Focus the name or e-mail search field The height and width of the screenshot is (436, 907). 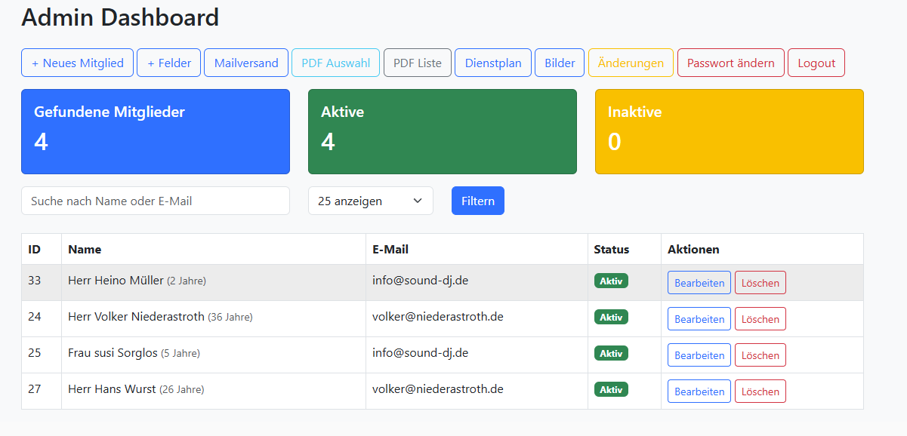[x=156, y=201]
